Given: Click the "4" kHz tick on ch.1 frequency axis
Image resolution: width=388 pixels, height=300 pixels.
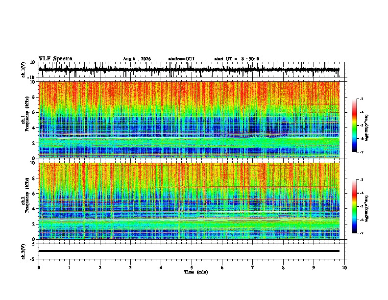Looking at the screenshot, I should [34, 128].
